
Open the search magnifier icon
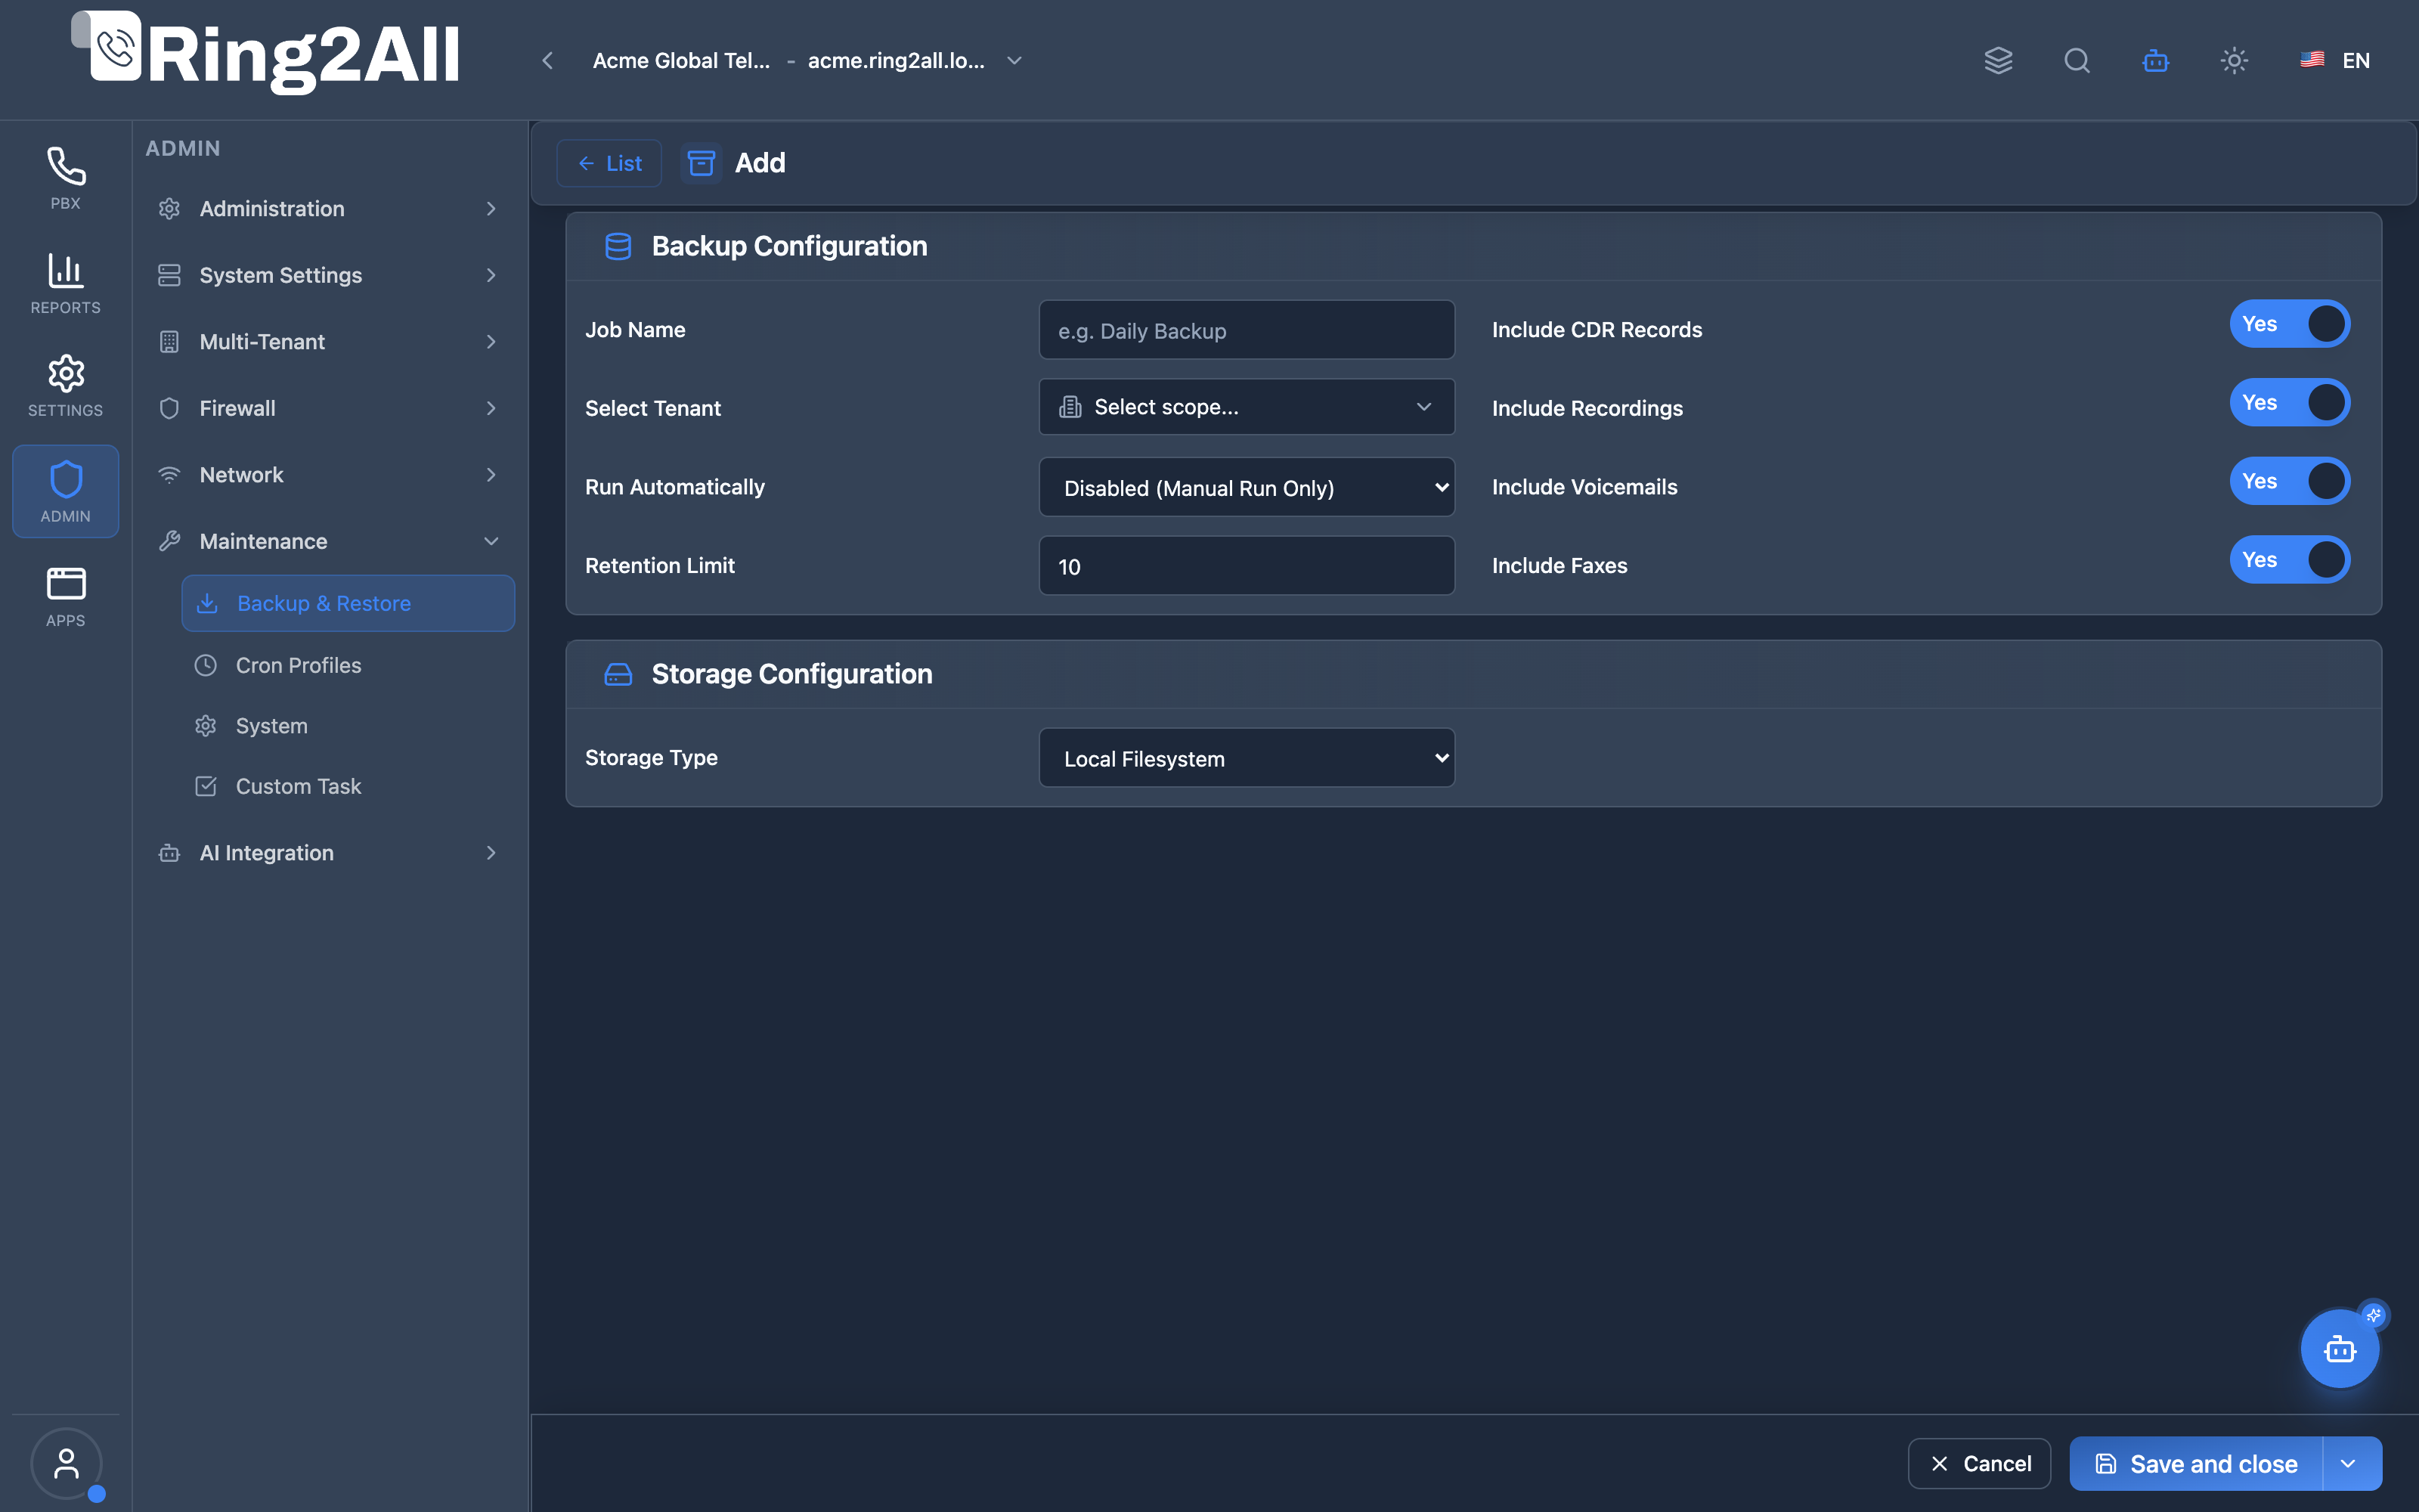[x=2077, y=60]
